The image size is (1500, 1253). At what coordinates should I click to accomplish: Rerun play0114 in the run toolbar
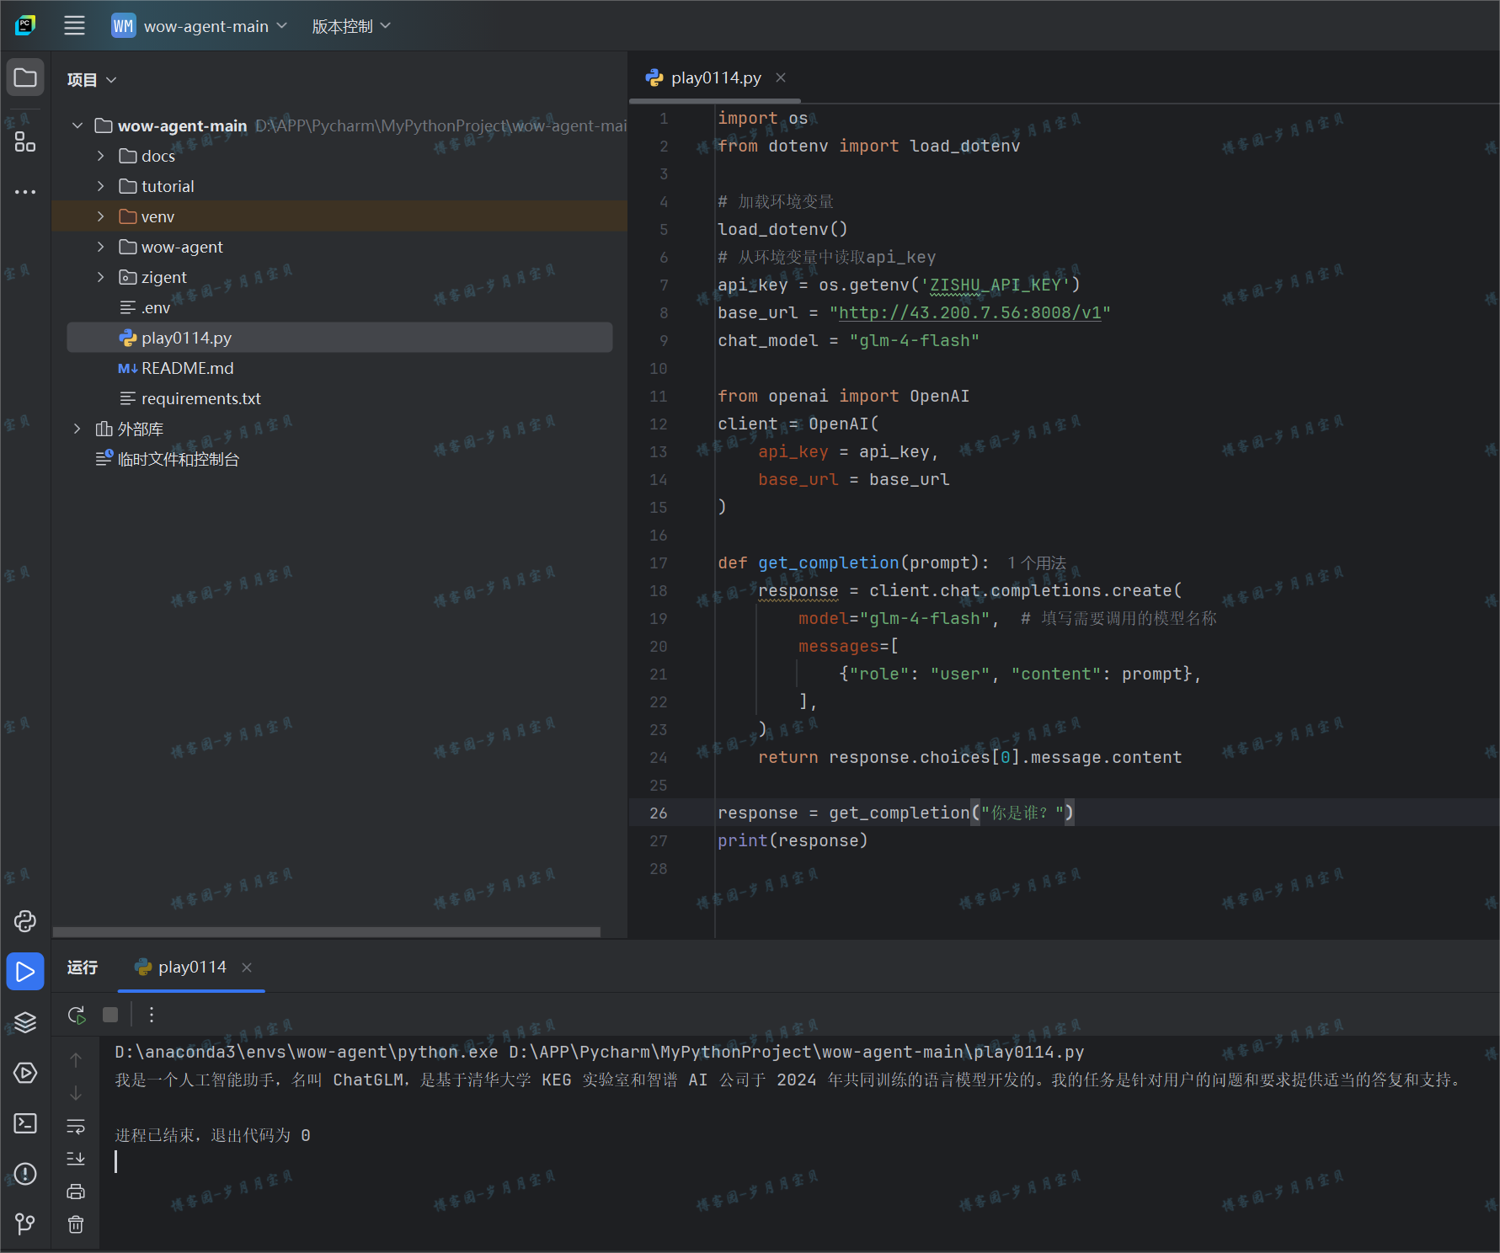pyautogui.click(x=77, y=1015)
